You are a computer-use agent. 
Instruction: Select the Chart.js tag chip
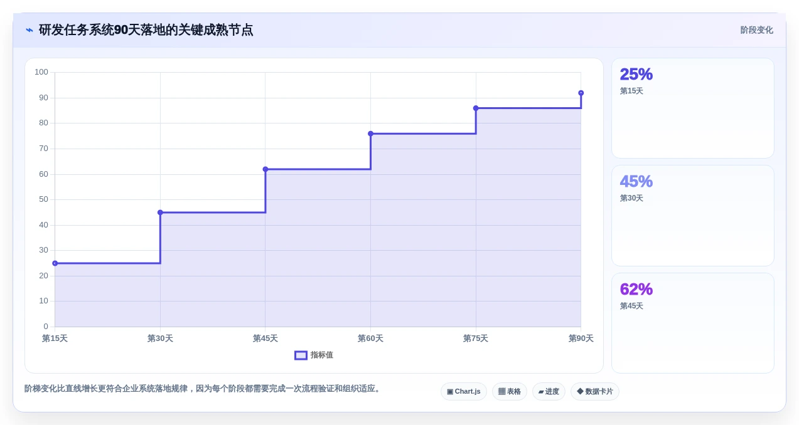tap(463, 391)
